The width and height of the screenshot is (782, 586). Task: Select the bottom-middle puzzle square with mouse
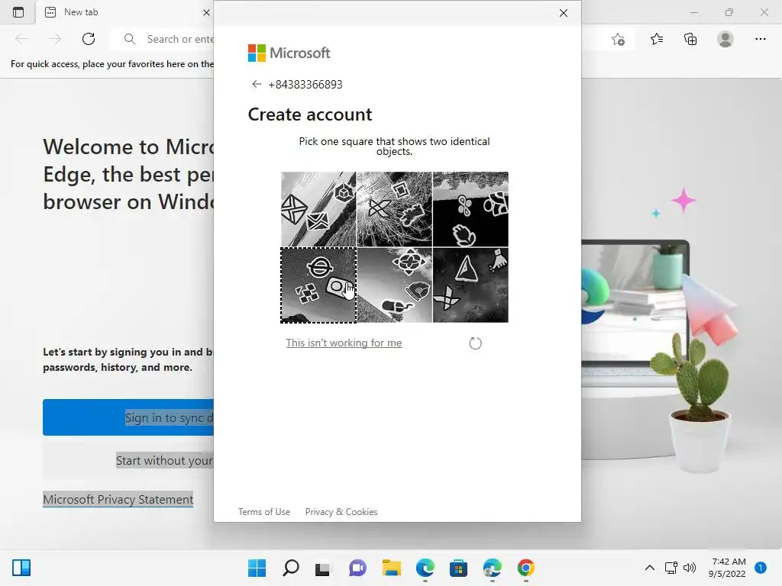pos(395,285)
